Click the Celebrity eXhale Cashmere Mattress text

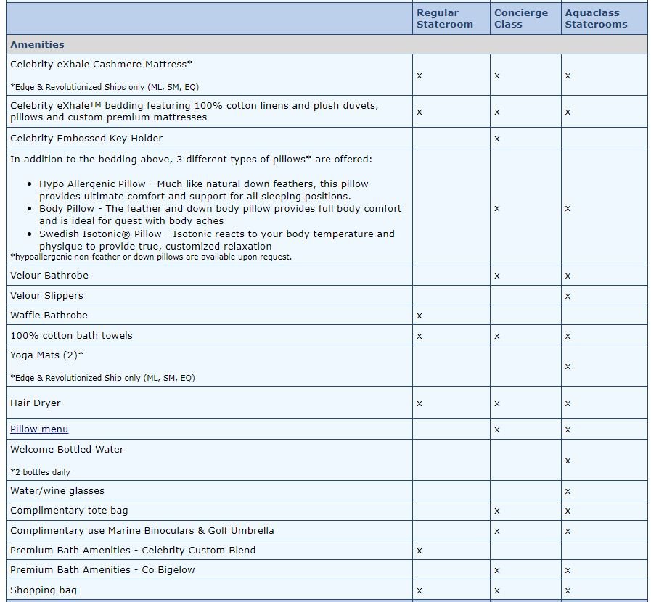(x=101, y=65)
